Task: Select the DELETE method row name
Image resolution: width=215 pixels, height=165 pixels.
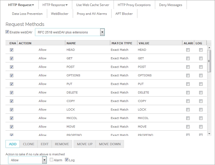Action: (x=72, y=93)
